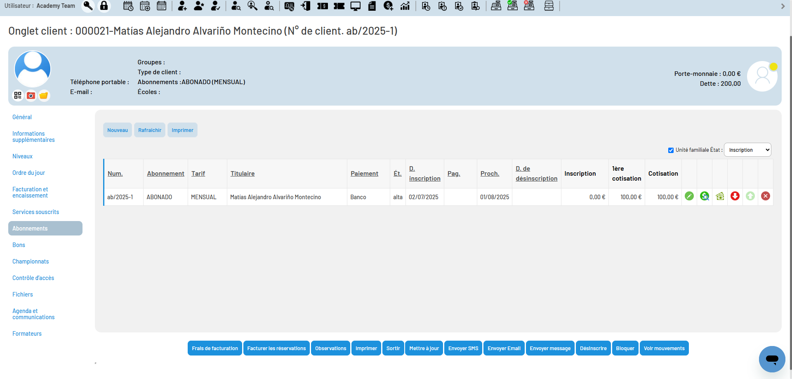Click the green banknotes payment icon
Viewport: 792px width, 379px height.
720,196
